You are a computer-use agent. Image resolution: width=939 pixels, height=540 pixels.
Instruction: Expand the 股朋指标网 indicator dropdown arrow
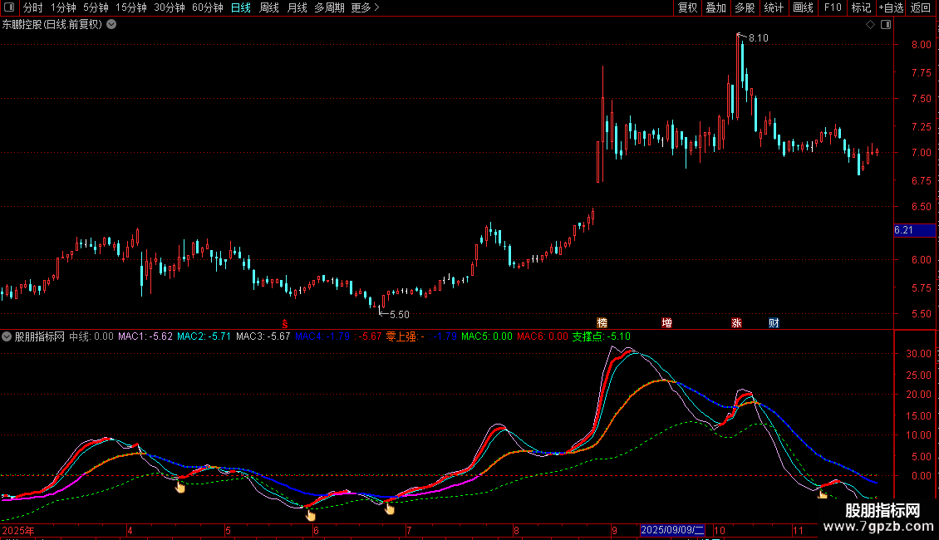pos(7,336)
